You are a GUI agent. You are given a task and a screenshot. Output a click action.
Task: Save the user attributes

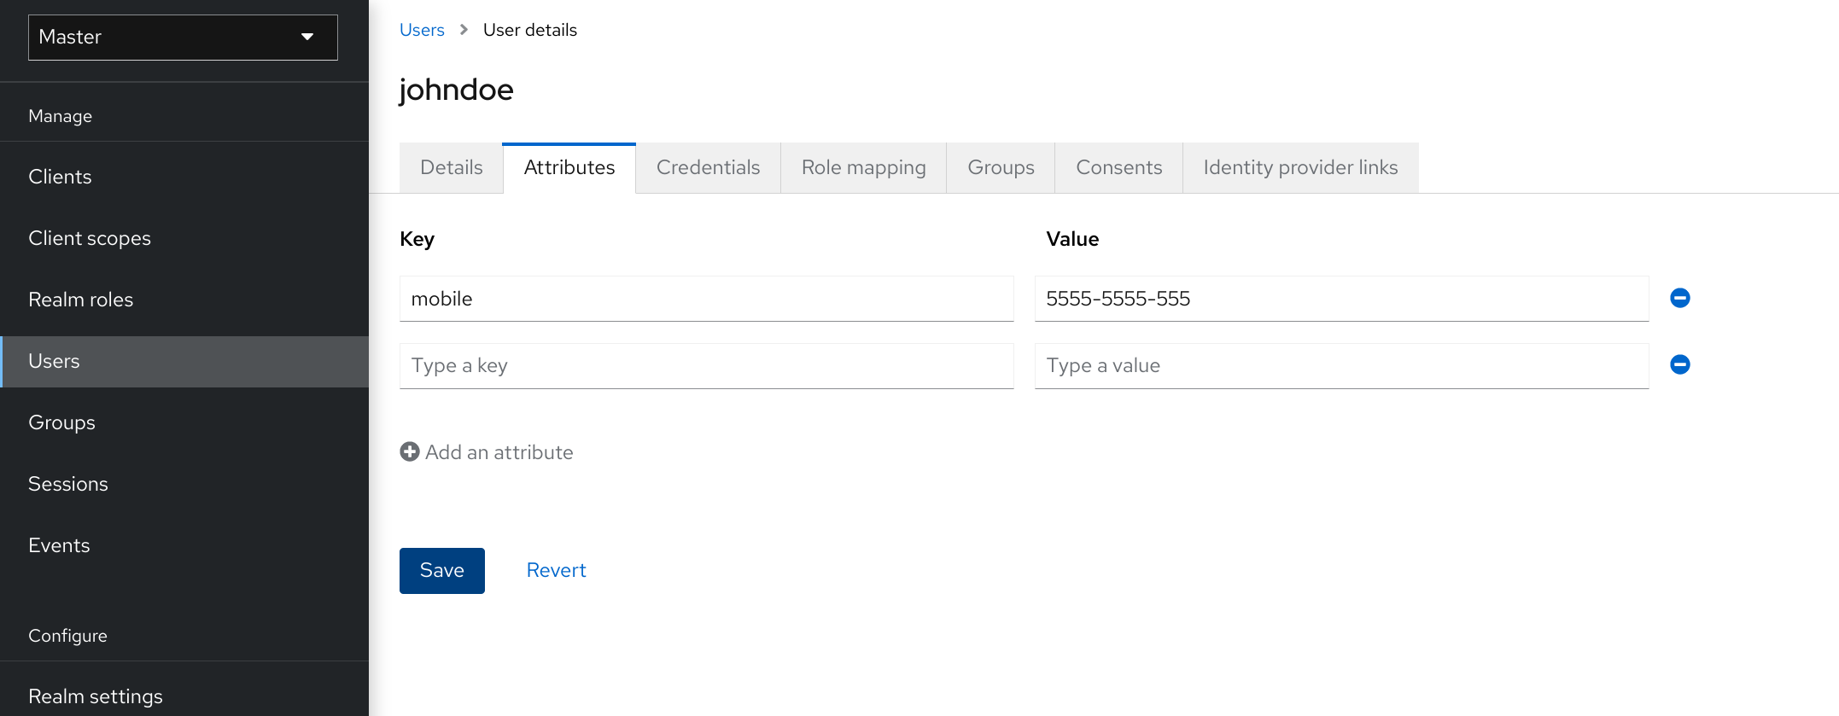(441, 570)
